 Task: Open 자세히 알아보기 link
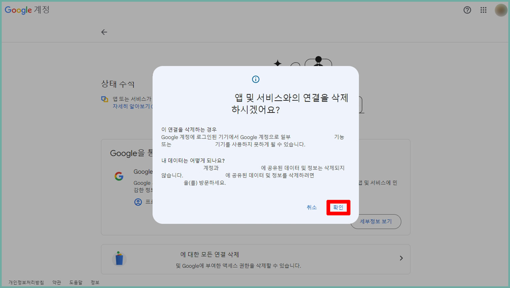pyautogui.click(x=131, y=106)
